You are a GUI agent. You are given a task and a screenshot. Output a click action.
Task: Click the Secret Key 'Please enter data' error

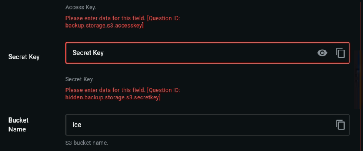tap(123, 94)
